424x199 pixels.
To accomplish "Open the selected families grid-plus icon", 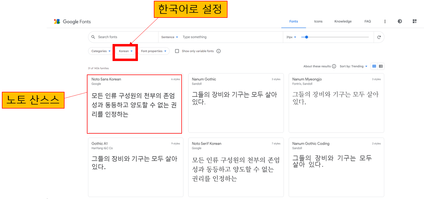I will click(415, 21).
